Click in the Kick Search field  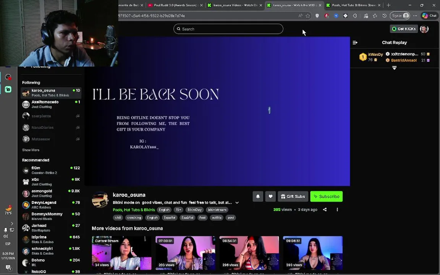coord(228,29)
